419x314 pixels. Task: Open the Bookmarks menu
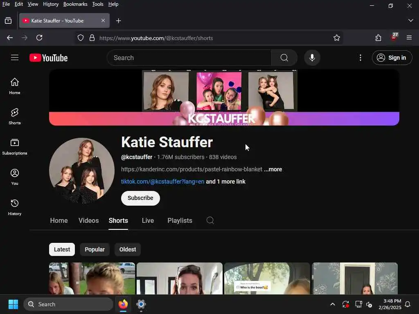coord(75,4)
